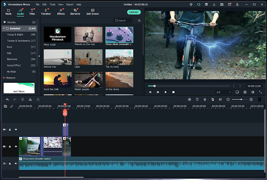Click the green EXPORT button
This screenshot has width=267, height=180.
pyautogui.click(x=133, y=12)
